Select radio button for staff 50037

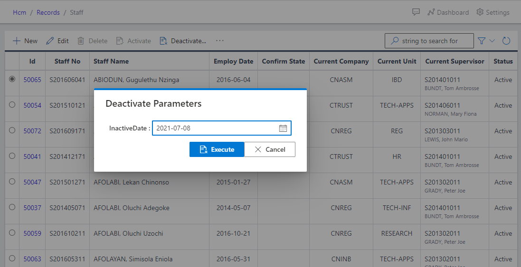[x=12, y=207]
